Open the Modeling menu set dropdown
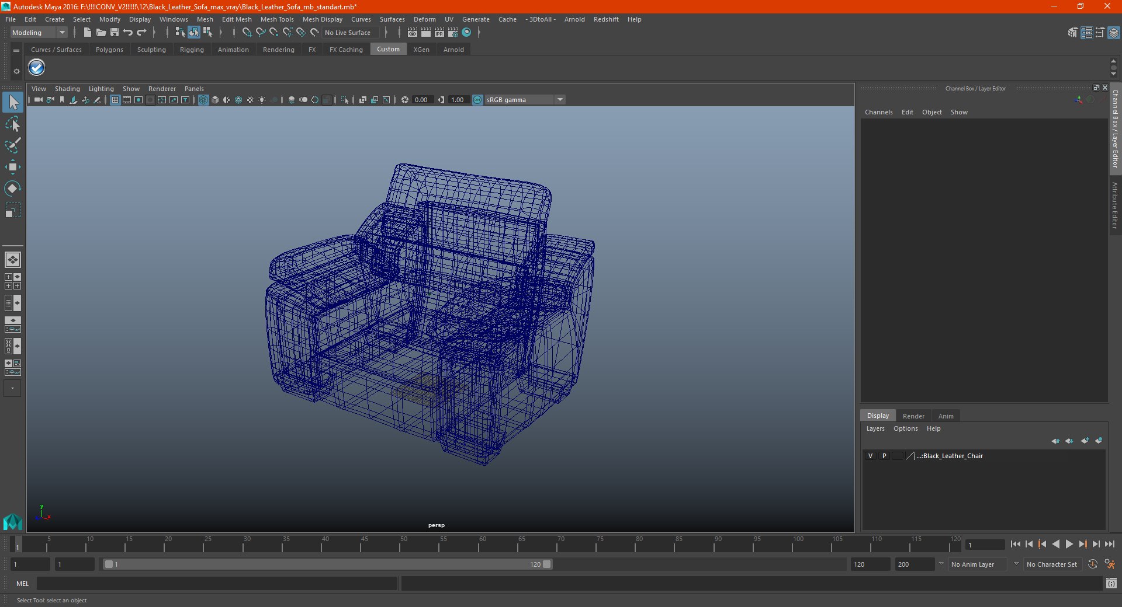The width and height of the screenshot is (1122, 607). click(x=39, y=33)
